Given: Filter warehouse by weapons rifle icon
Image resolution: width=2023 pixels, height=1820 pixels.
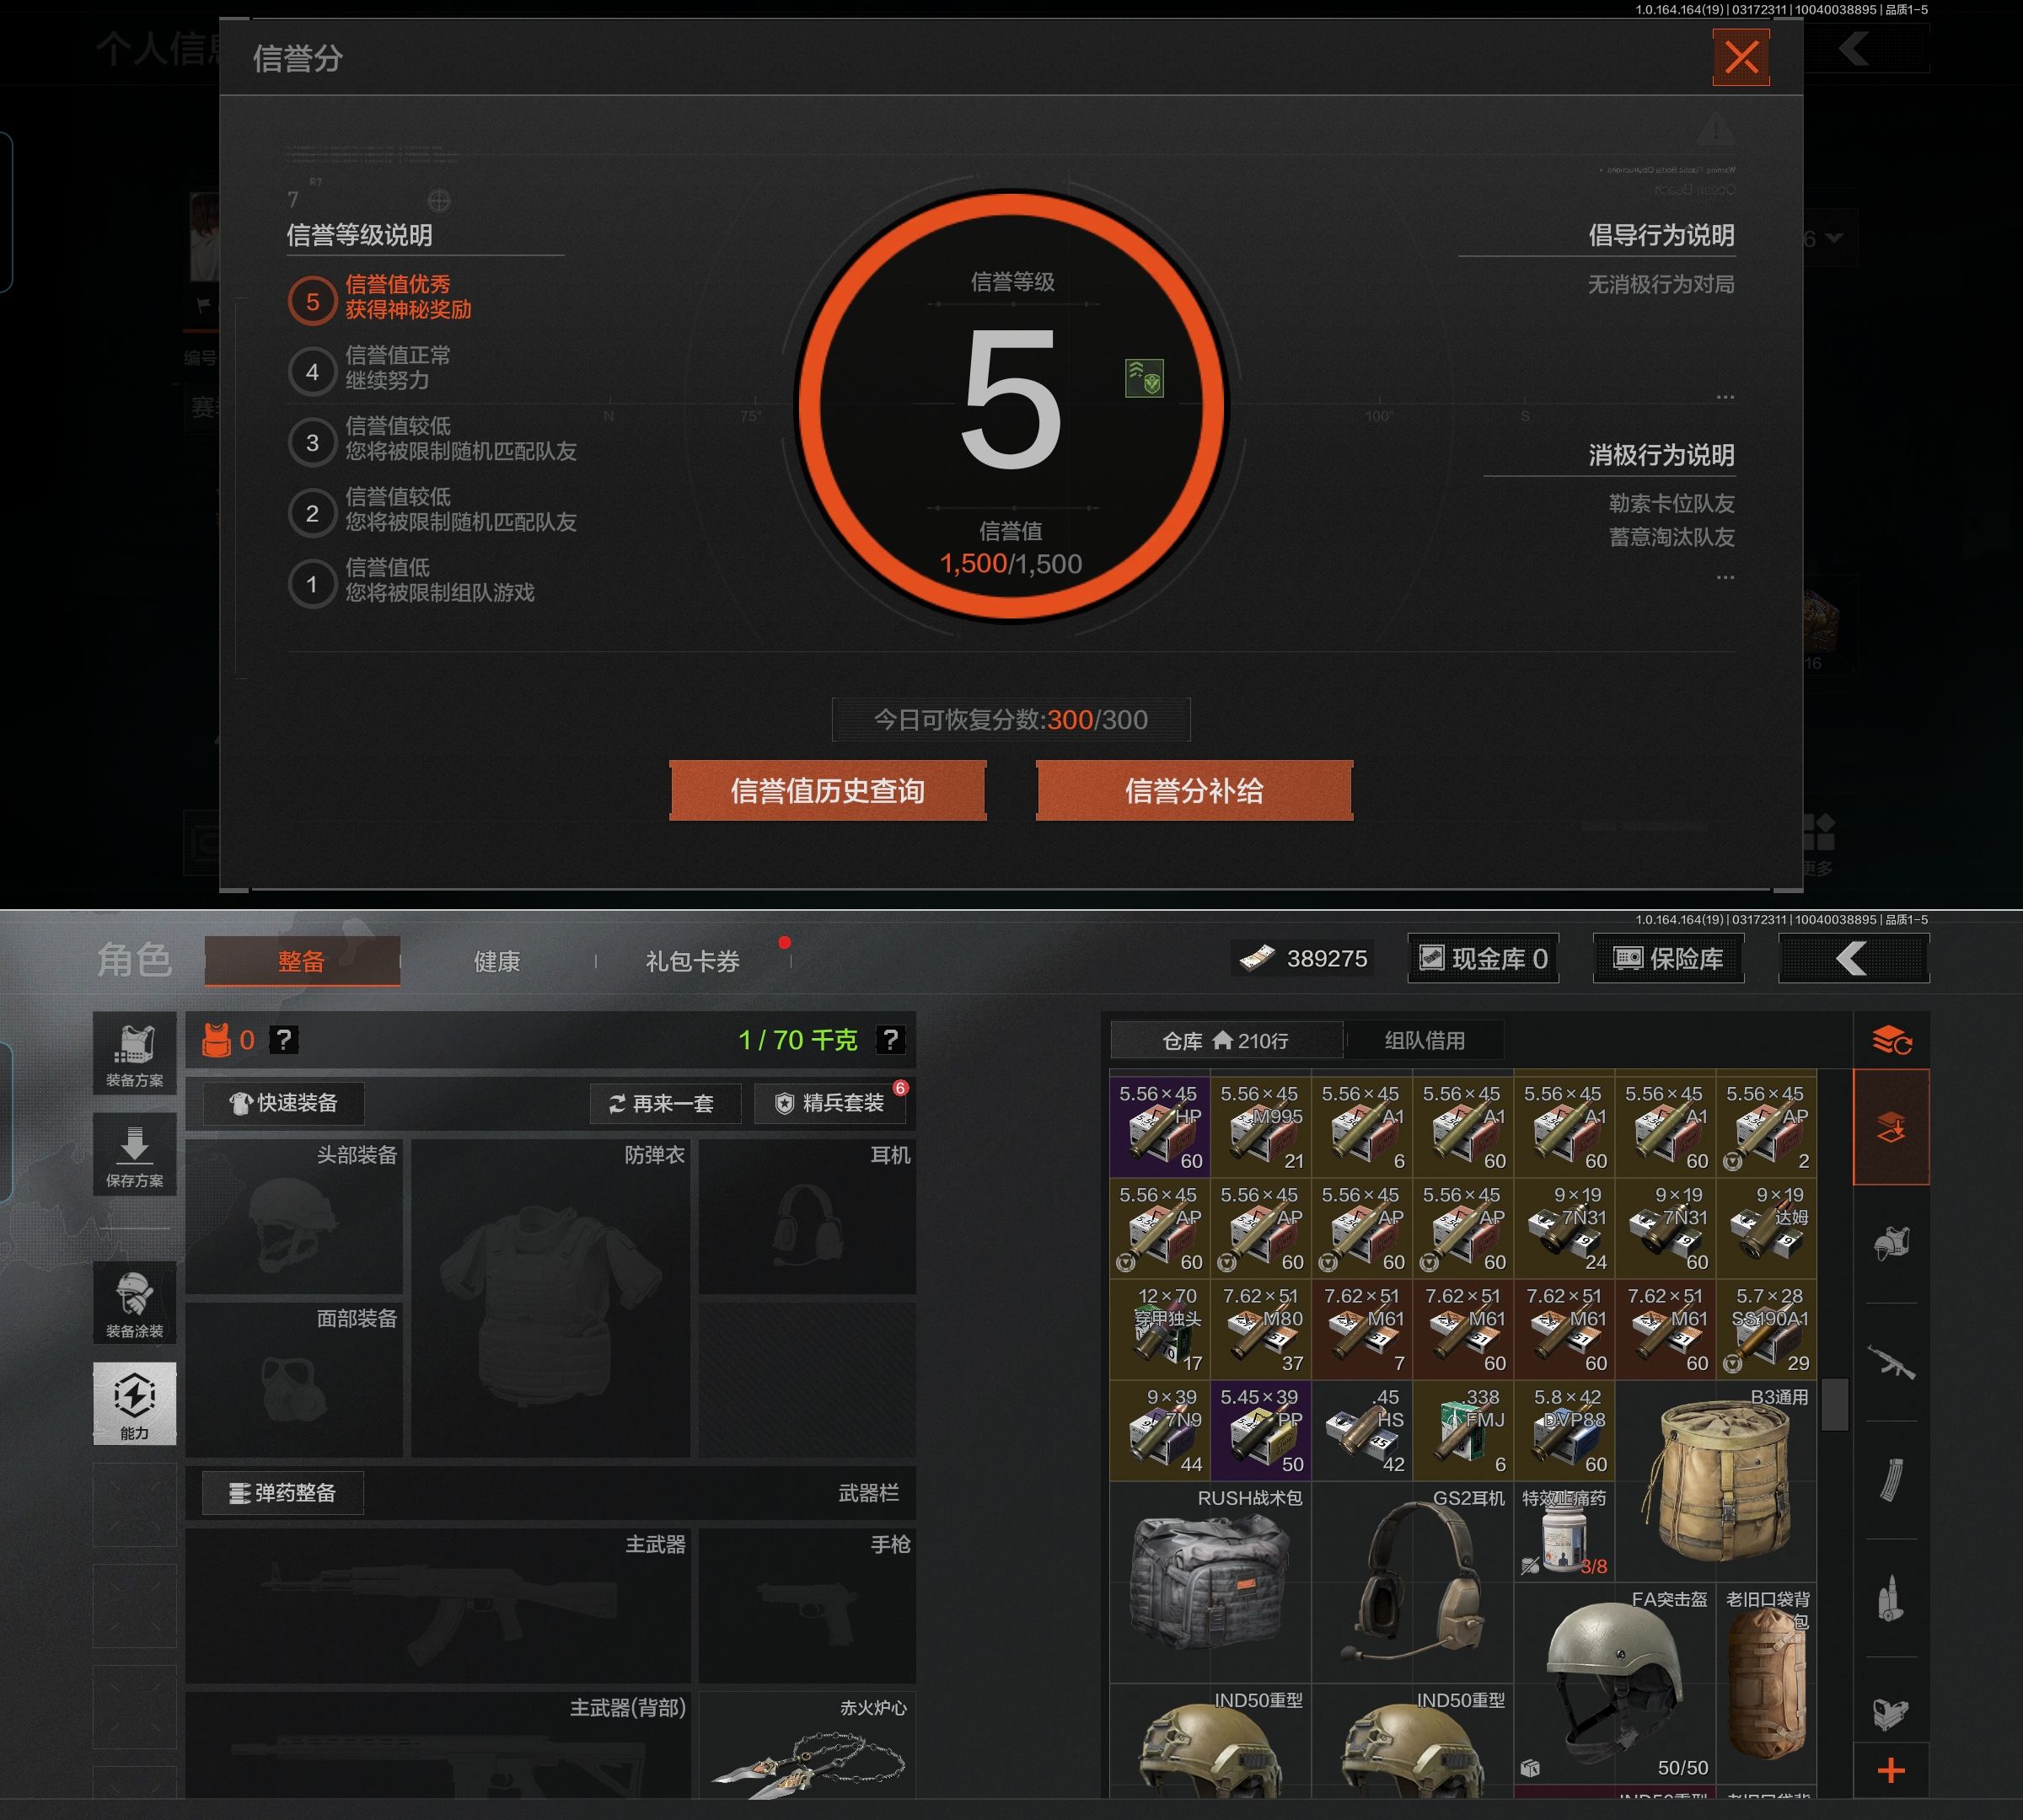Looking at the screenshot, I should (x=1891, y=1362).
